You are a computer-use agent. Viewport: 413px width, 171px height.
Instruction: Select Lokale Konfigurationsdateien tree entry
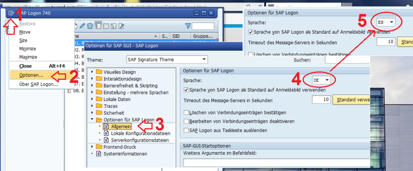(x=141, y=134)
